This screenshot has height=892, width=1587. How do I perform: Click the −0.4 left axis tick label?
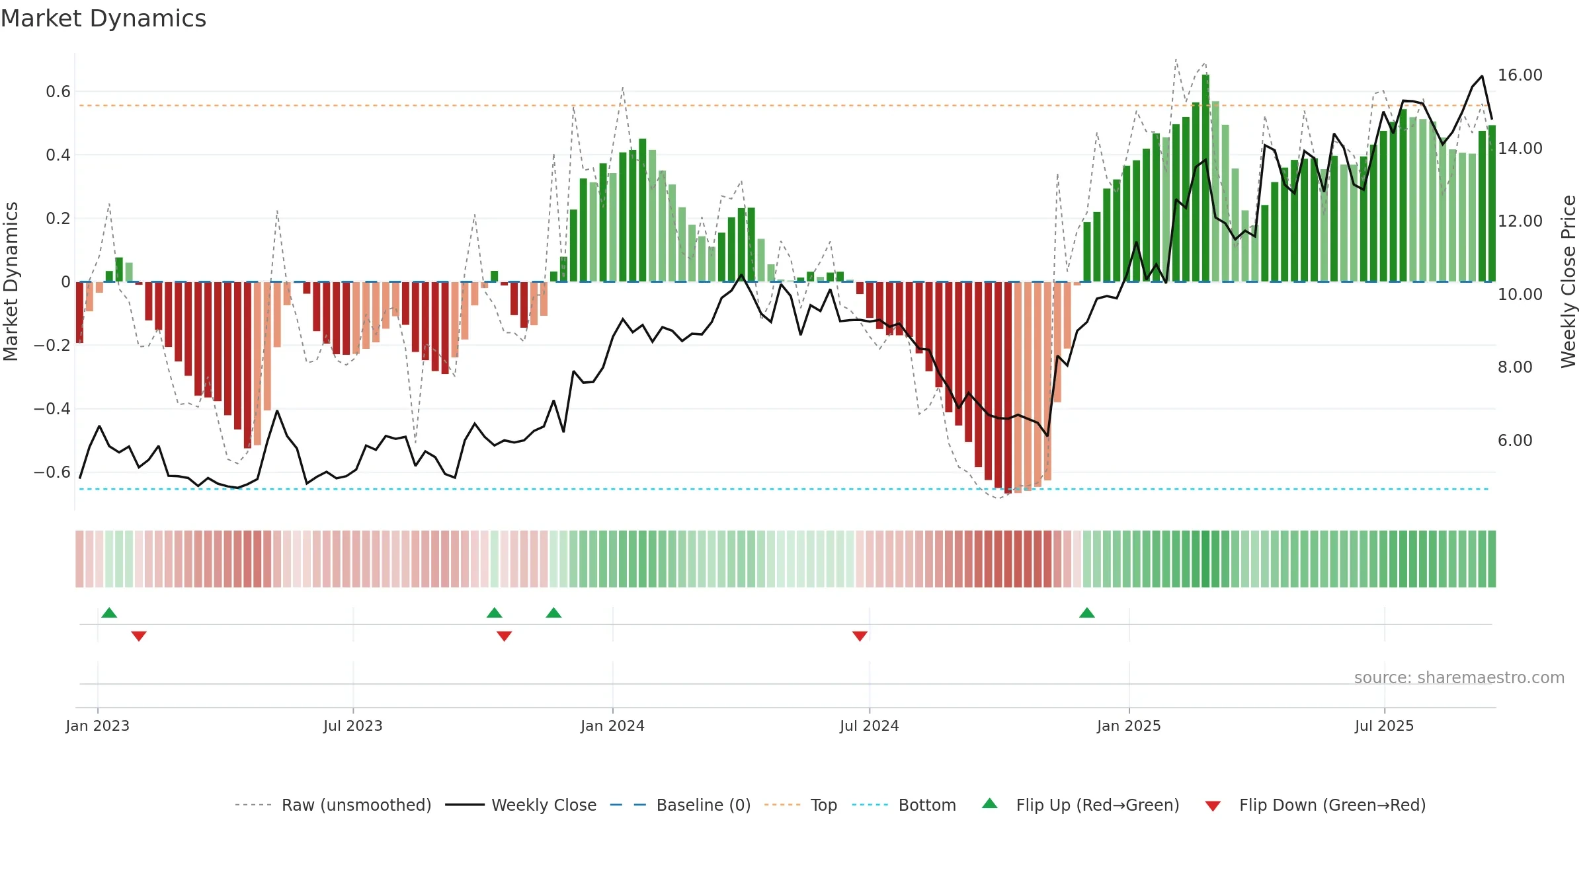52,409
